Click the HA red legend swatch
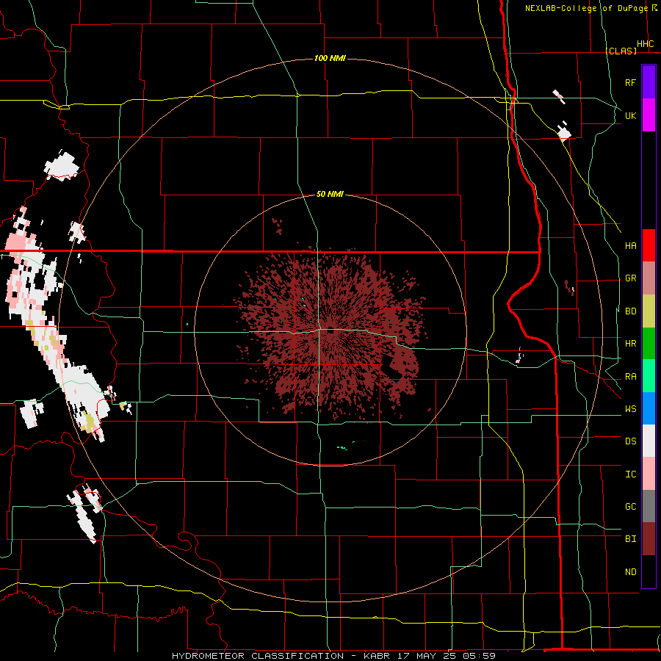 point(649,245)
